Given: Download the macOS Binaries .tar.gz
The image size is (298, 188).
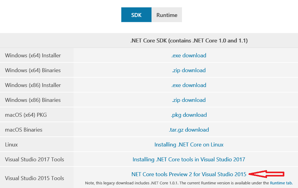Looking at the screenshot, I should (189, 130).
